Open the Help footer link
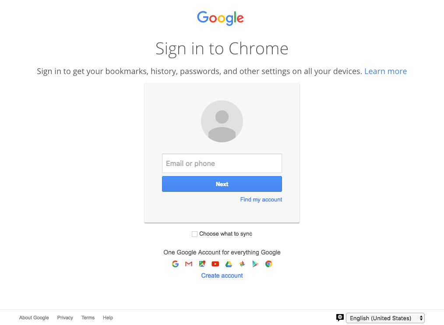 click(x=108, y=318)
